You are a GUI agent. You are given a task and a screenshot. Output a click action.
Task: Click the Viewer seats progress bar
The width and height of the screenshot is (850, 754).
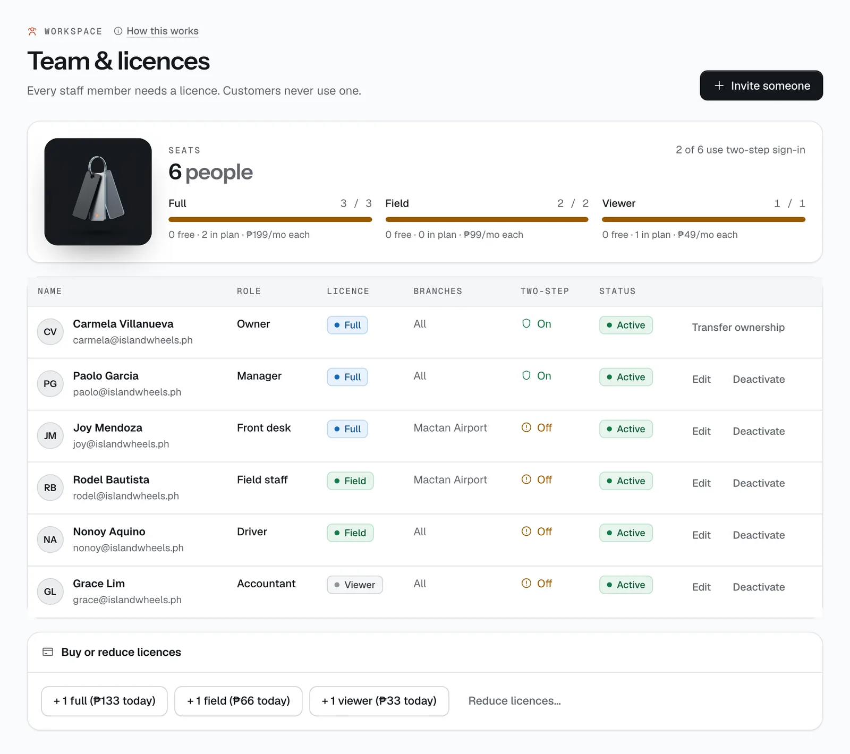point(703,219)
